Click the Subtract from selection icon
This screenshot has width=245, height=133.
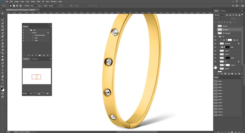click(x=17, y=6)
